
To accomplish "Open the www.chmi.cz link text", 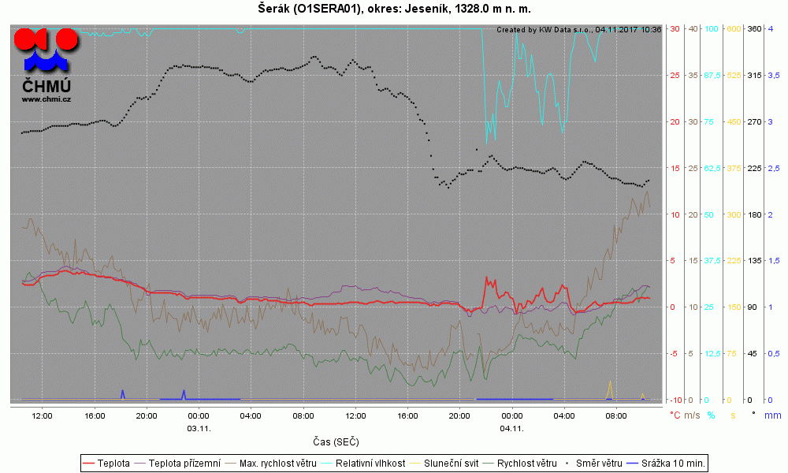I will [46, 99].
